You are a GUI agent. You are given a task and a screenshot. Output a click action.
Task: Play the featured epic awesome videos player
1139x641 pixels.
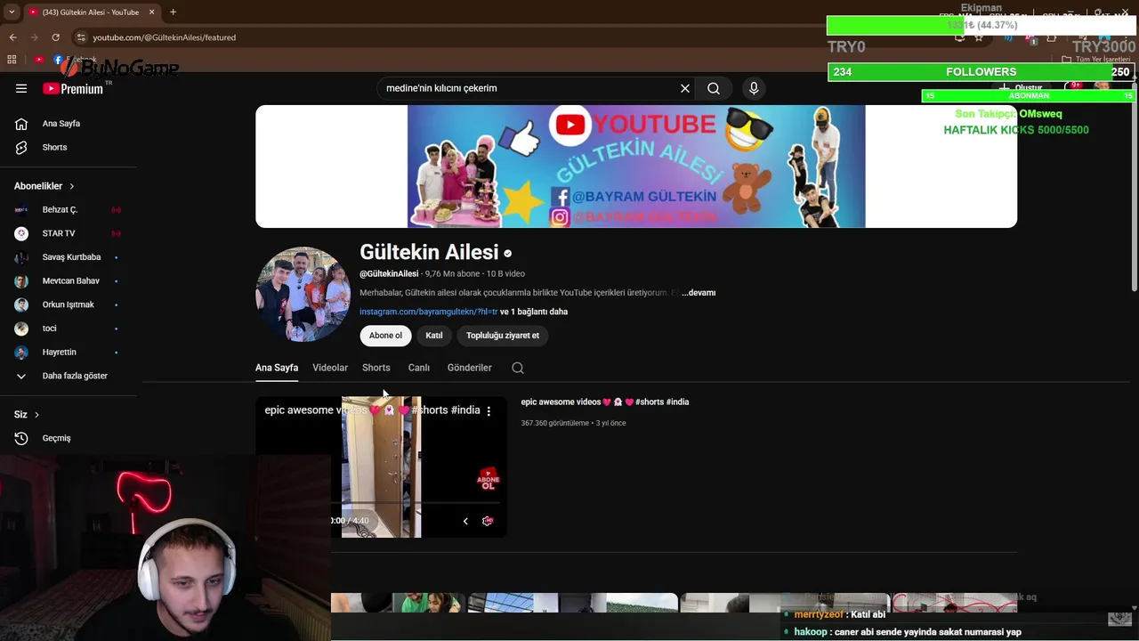pyautogui.click(x=382, y=467)
